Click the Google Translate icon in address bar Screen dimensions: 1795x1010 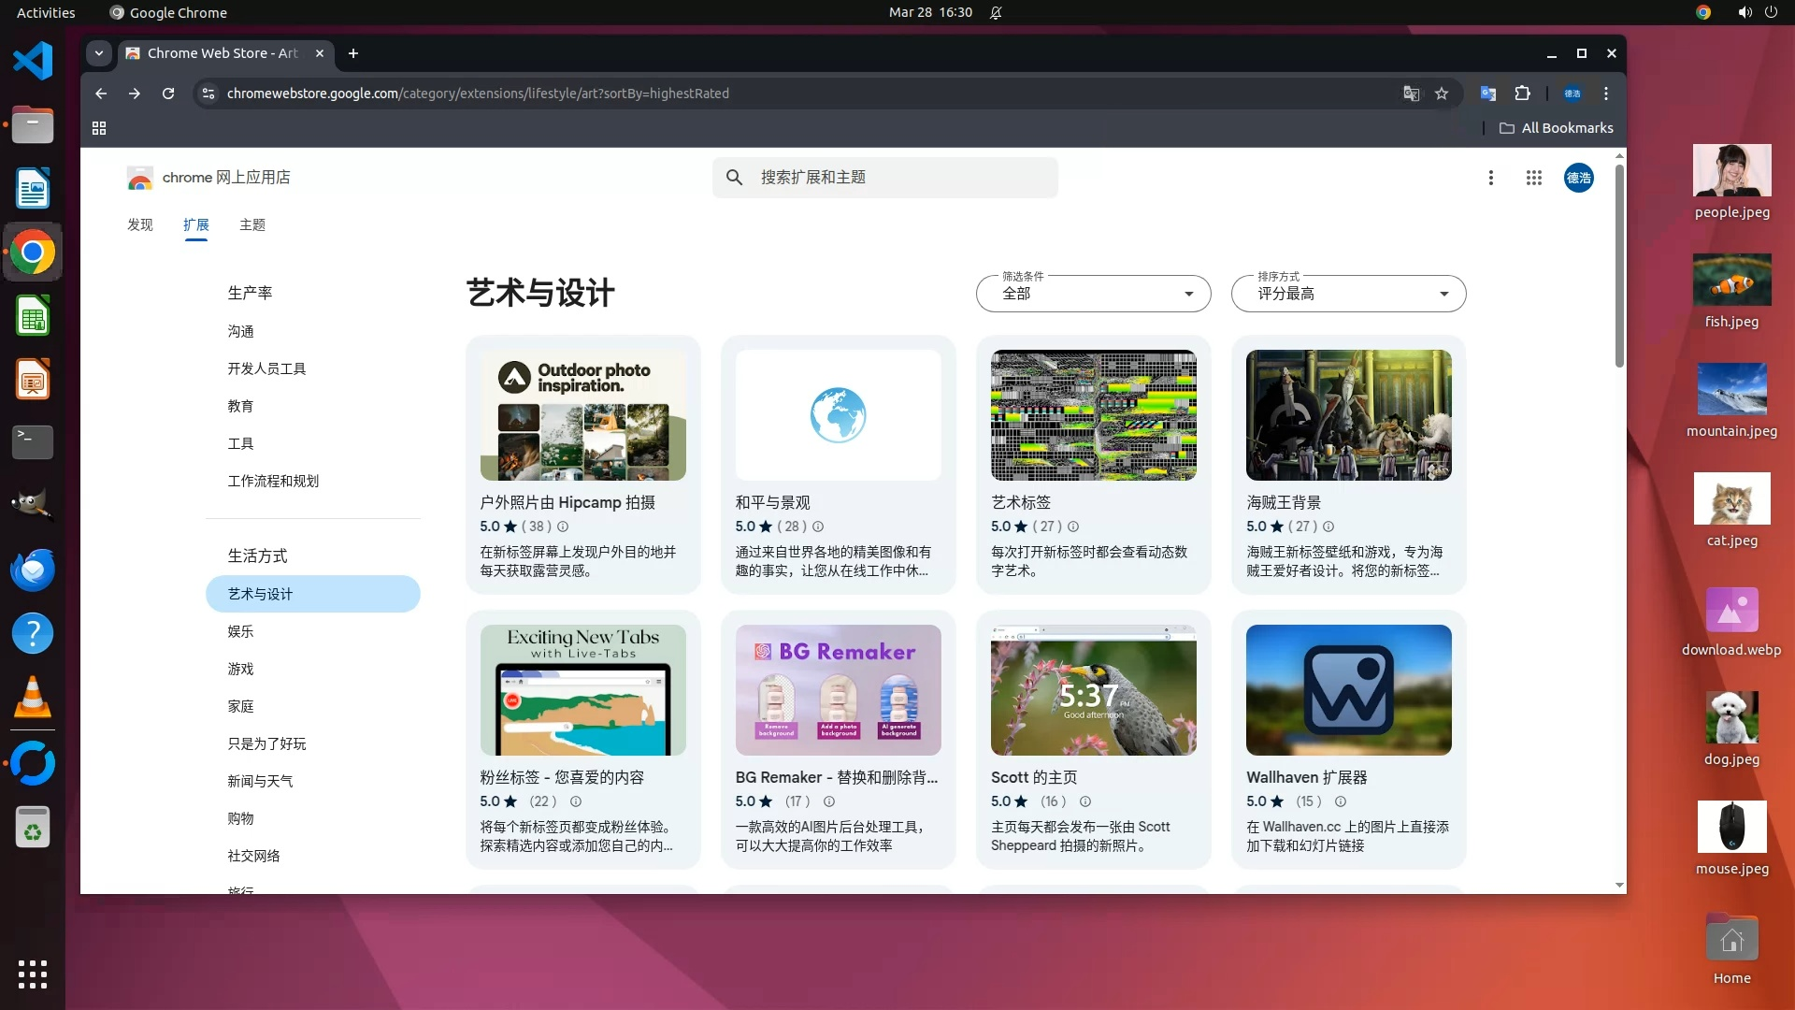[x=1411, y=94]
